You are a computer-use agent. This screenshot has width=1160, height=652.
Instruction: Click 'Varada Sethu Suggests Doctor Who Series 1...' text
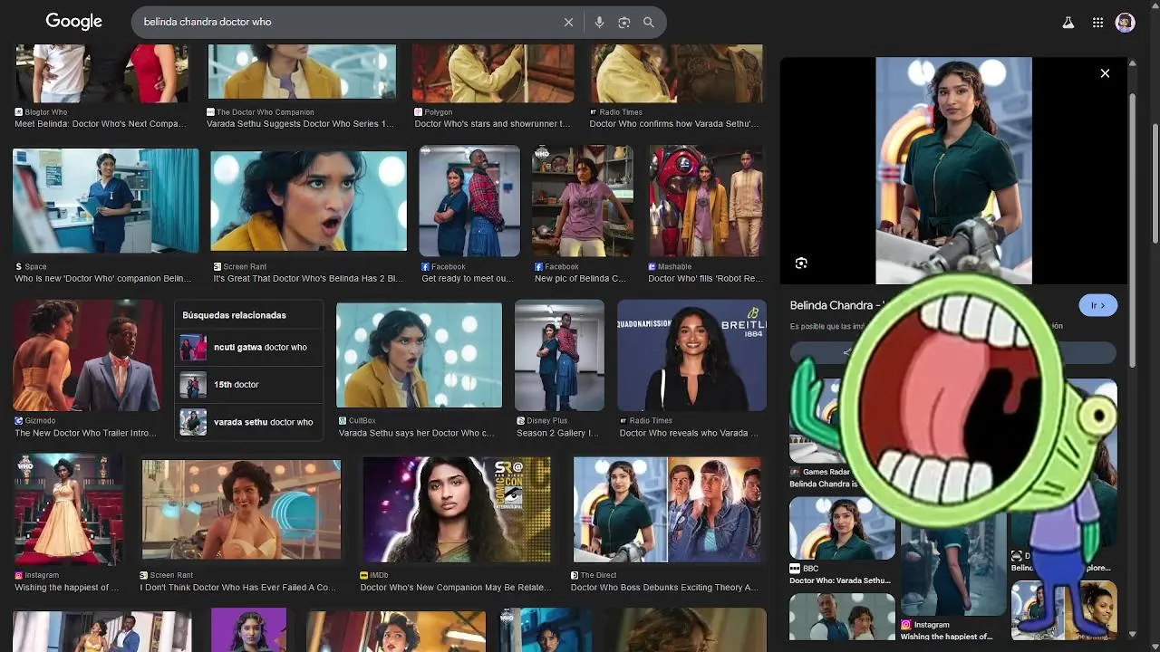point(301,124)
